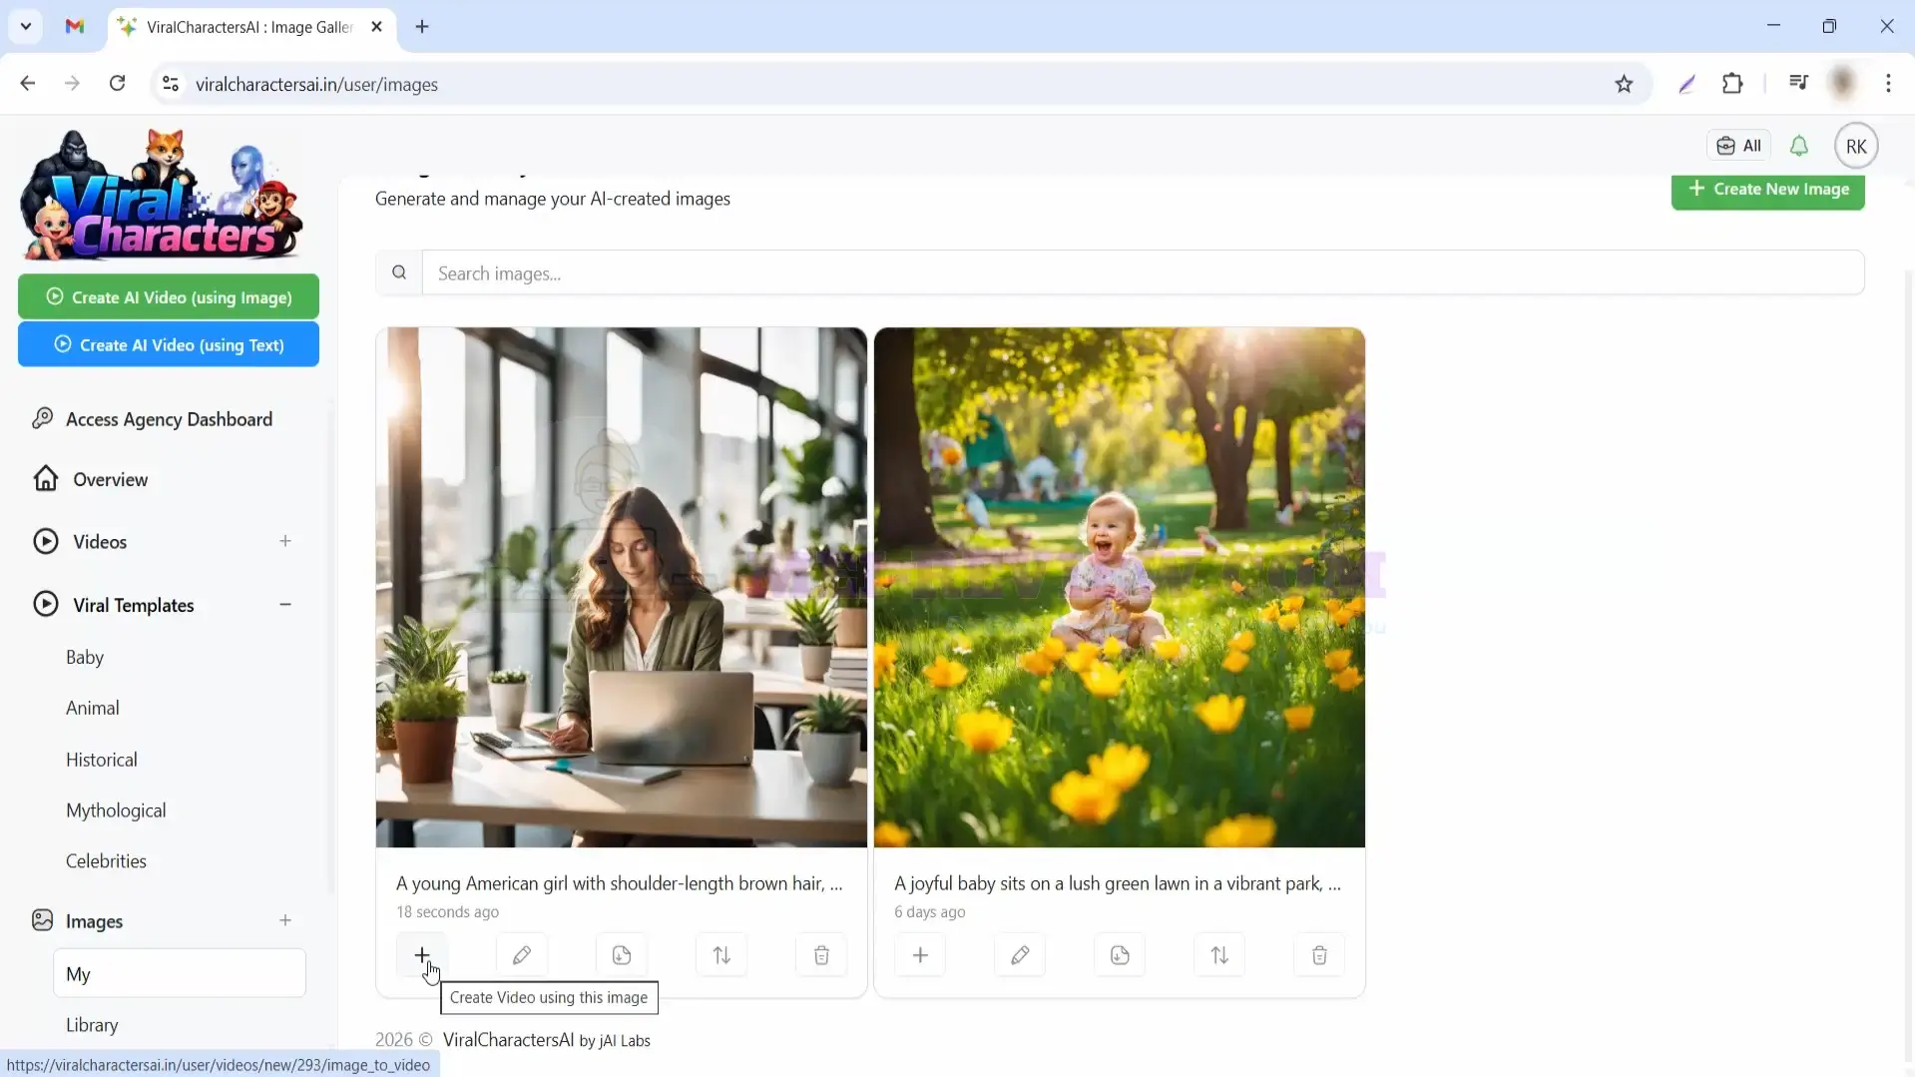Open image Library

coord(92,1025)
